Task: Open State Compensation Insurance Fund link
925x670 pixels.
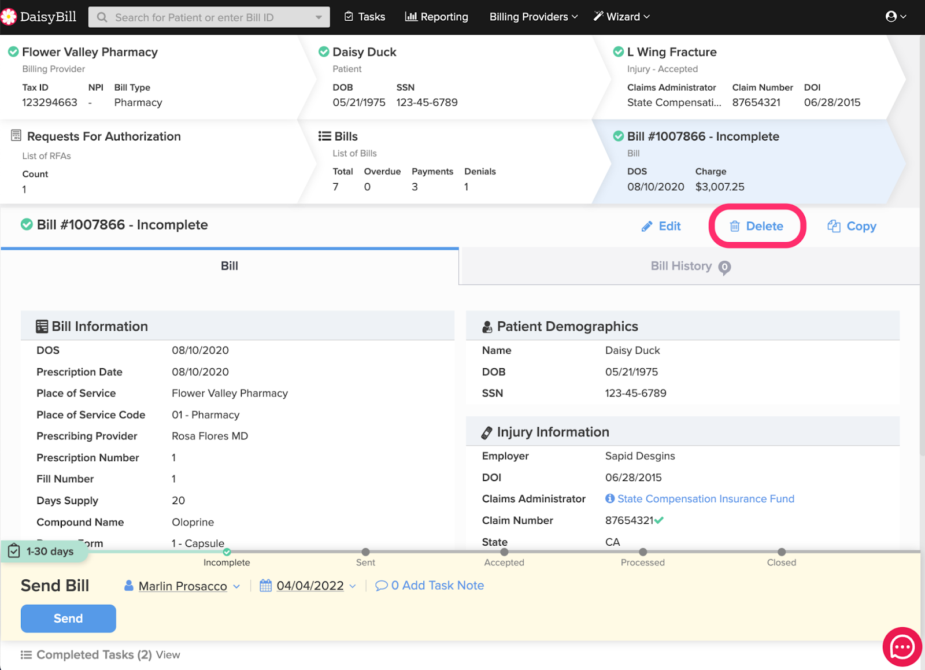Action: coord(706,499)
